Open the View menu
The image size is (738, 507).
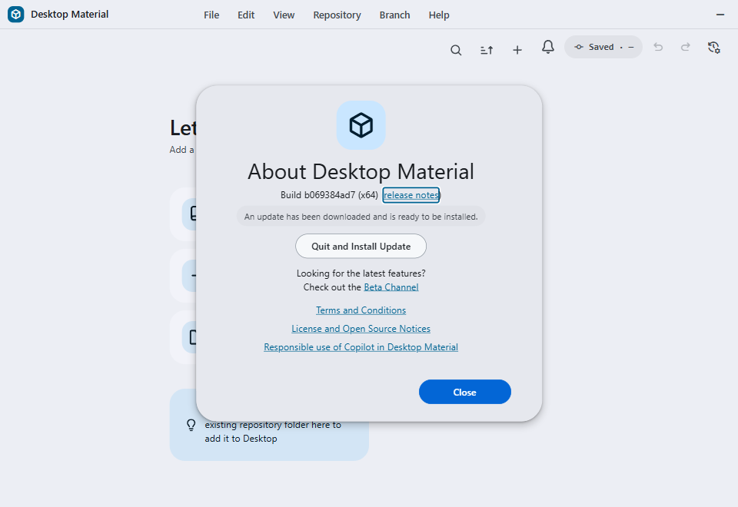284,15
